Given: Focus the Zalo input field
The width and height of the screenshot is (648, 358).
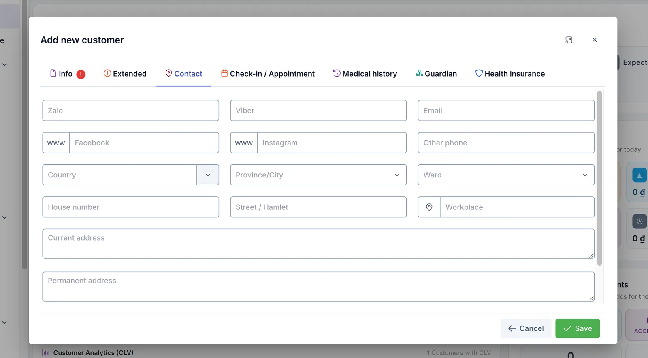Looking at the screenshot, I should coord(130,111).
